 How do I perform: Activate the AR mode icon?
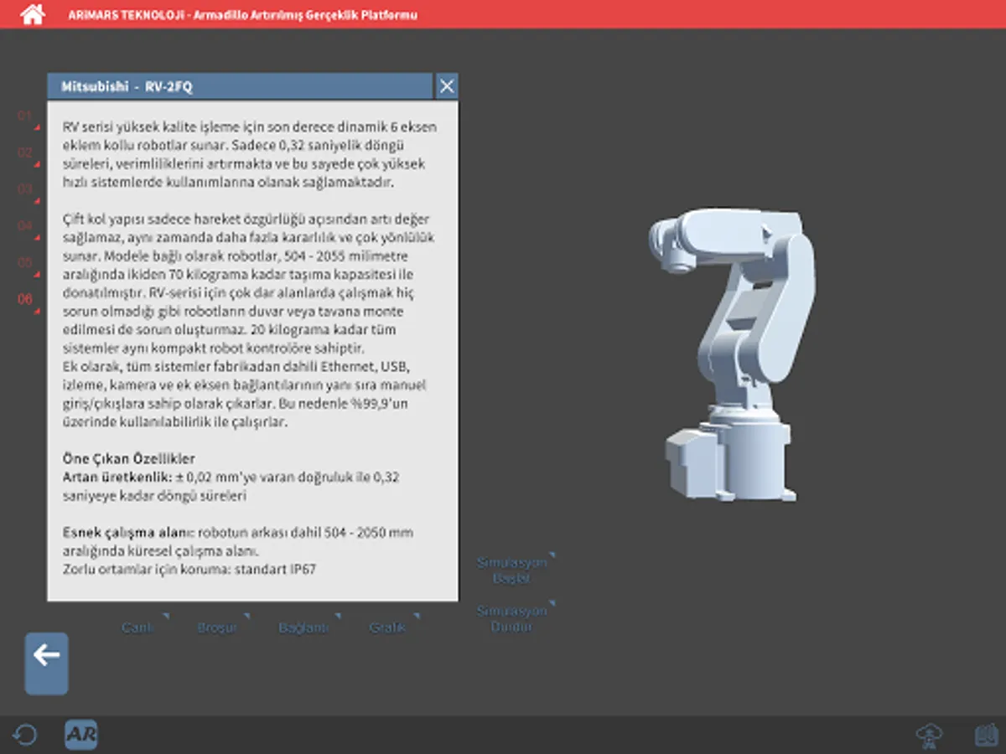coord(81,736)
